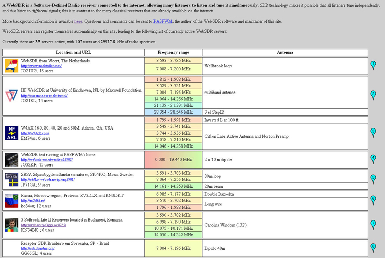Select map marker number 3
This screenshot has width=385, height=258.
373,132
